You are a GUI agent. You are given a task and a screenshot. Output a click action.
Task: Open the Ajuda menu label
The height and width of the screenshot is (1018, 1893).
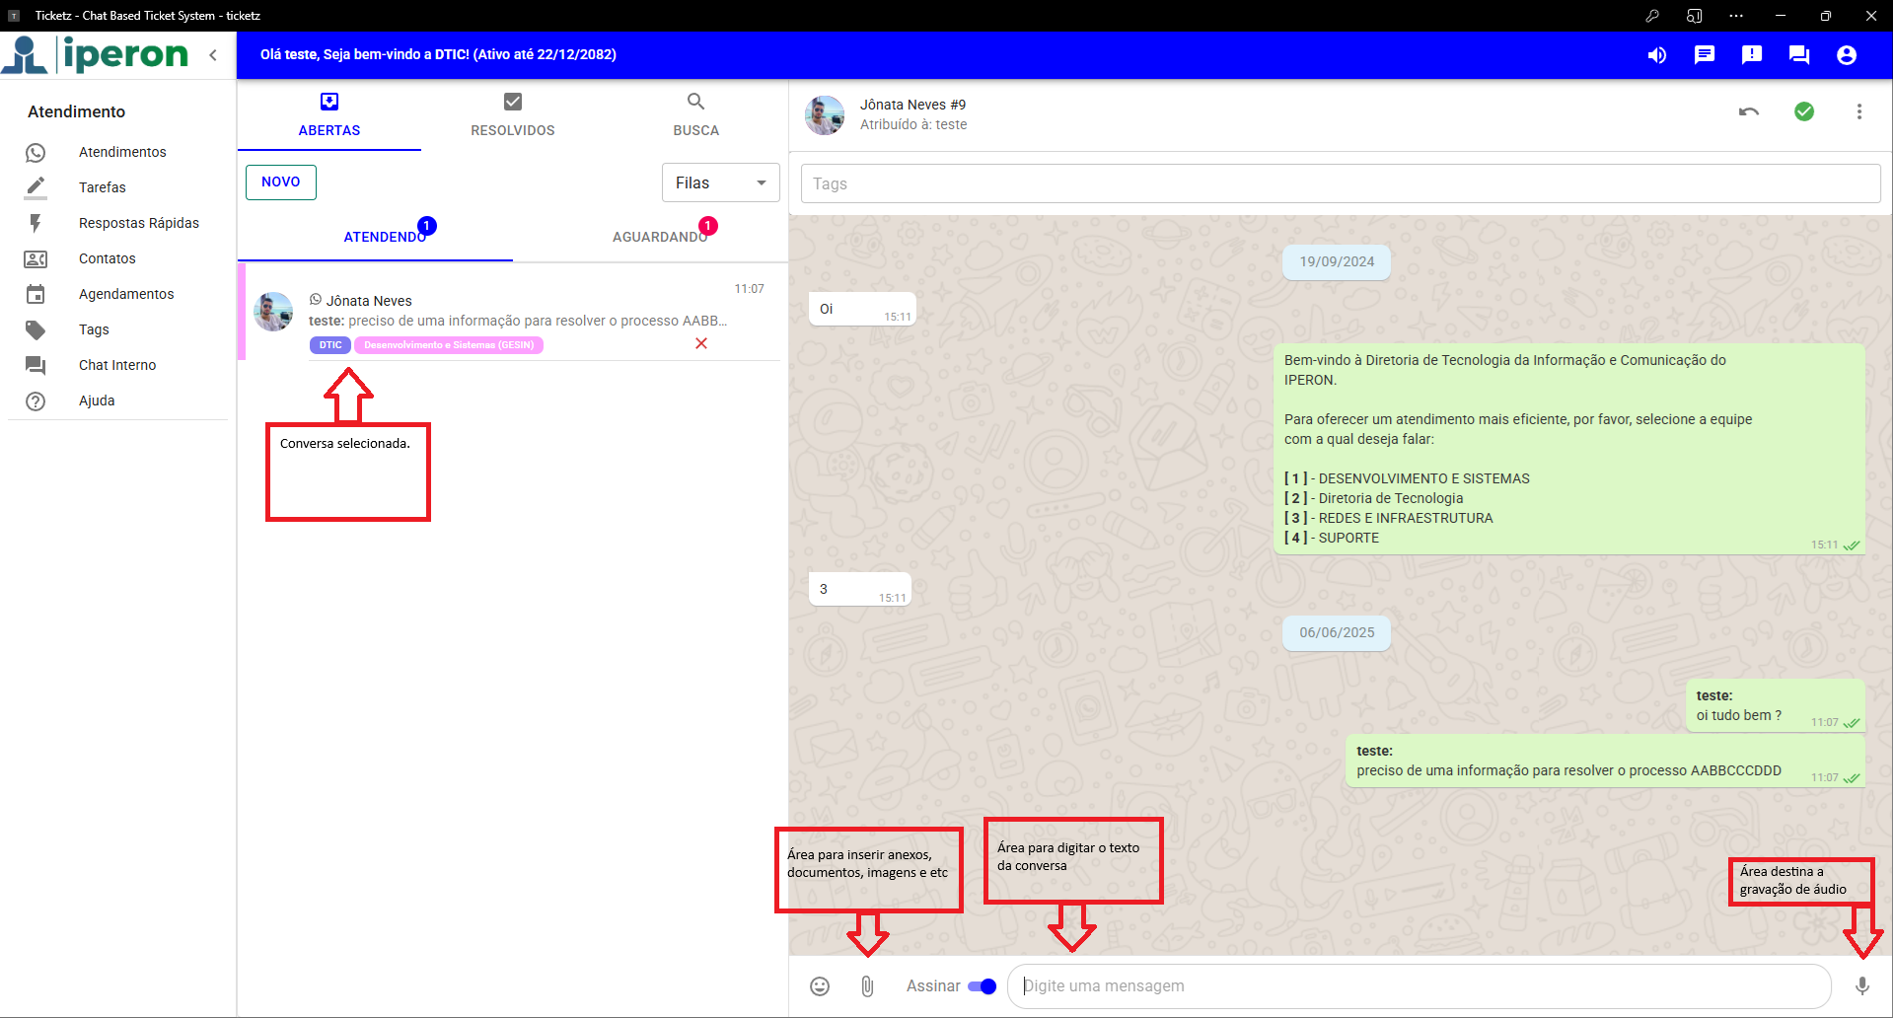coord(97,400)
